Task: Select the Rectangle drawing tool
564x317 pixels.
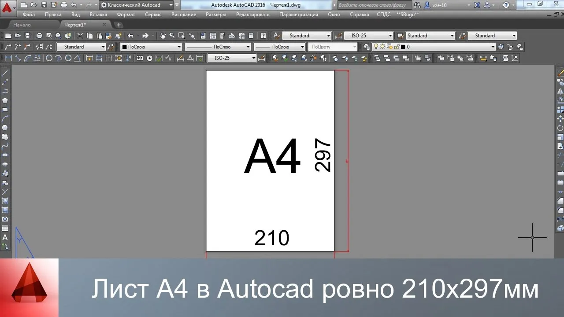Action: point(5,109)
